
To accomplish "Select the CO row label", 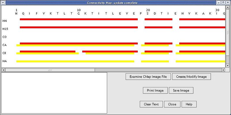I will [x=5, y=37].
